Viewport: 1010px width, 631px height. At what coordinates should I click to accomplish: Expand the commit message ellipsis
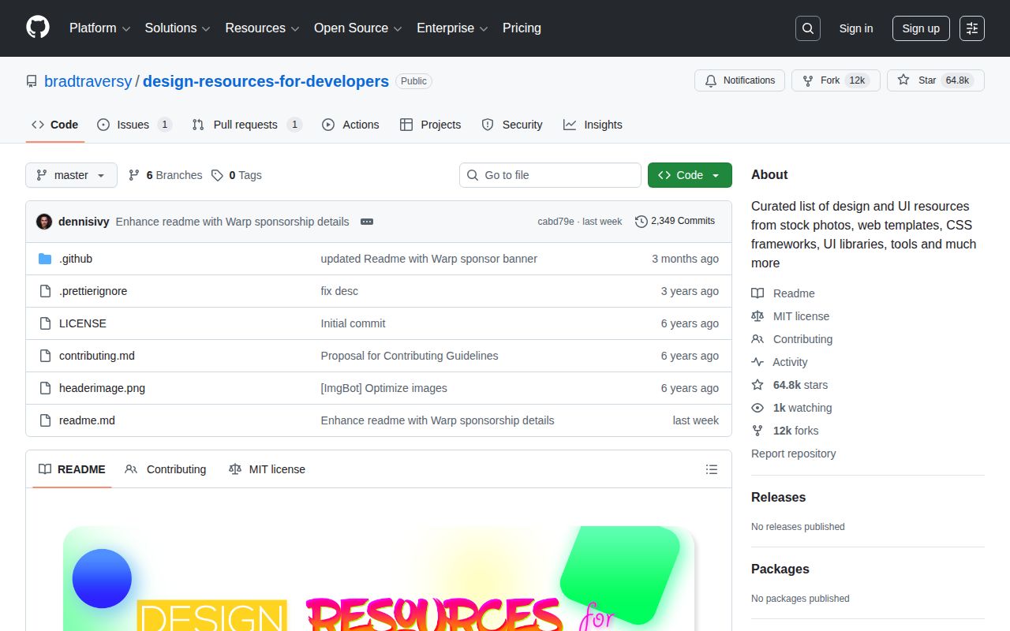point(366,222)
